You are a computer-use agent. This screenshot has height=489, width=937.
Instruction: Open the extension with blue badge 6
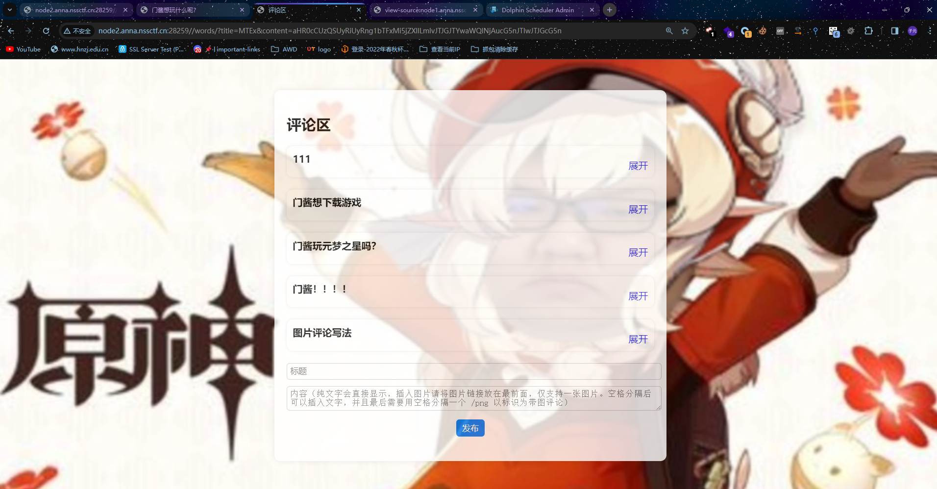pos(834,31)
